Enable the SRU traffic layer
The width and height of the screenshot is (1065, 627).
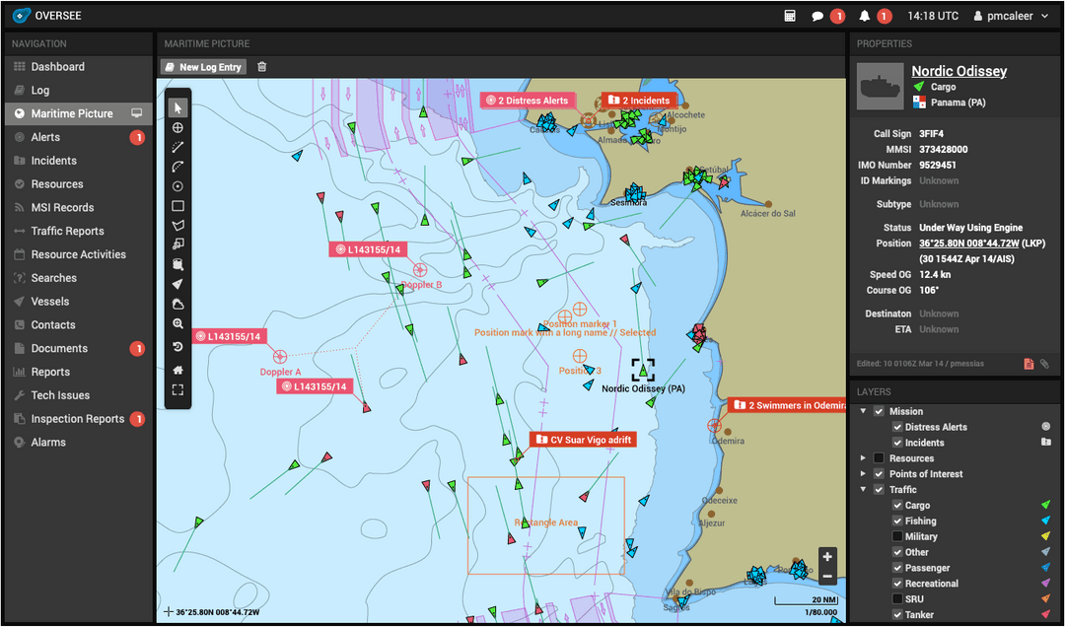coord(896,598)
